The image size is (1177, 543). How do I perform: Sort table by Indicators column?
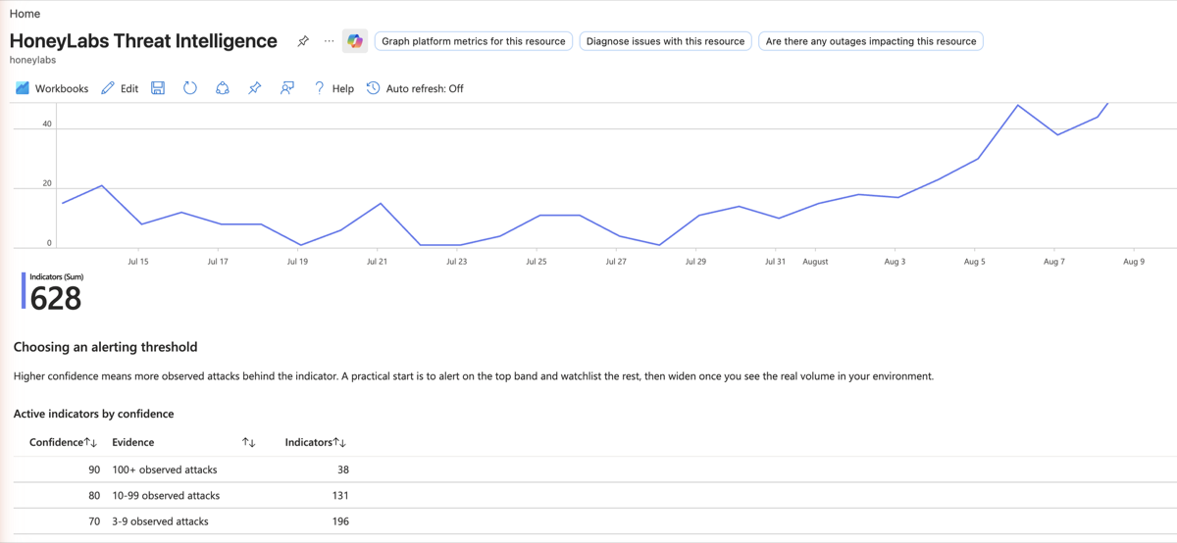pos(316,442)
